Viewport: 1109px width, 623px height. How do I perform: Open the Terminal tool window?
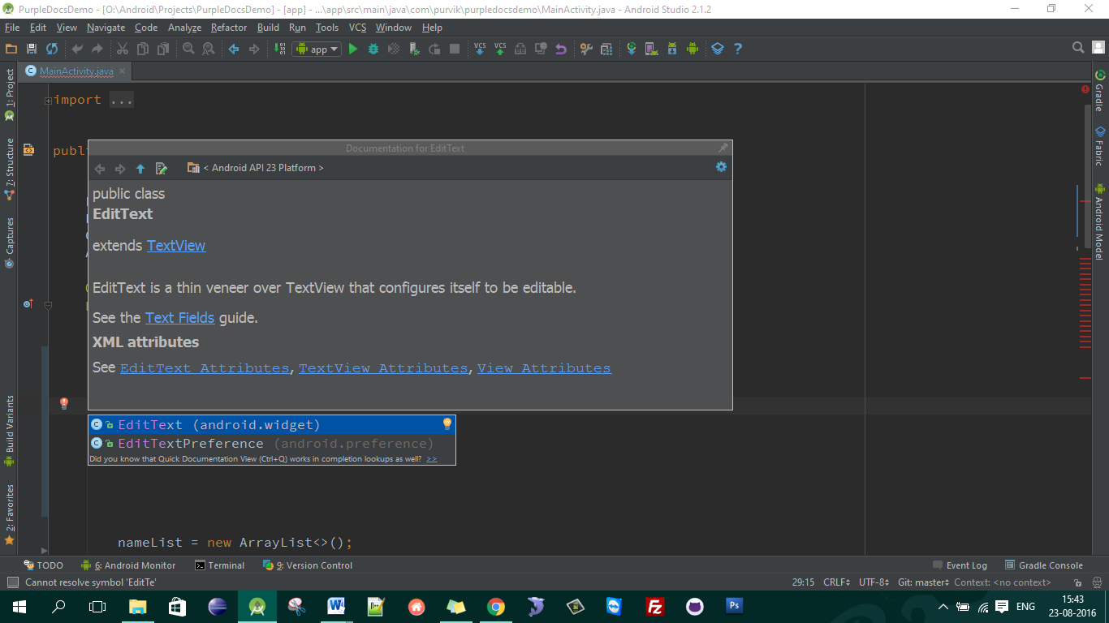220,565
